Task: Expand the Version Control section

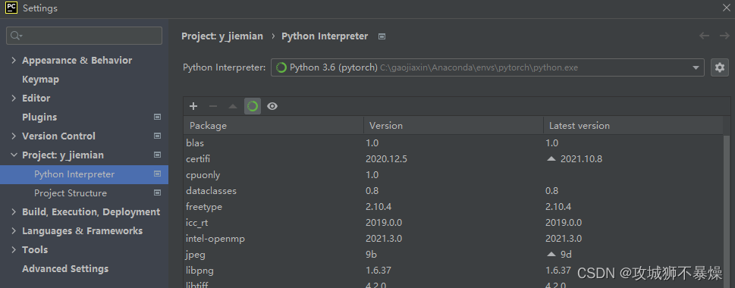Action: tap(13, 136)
